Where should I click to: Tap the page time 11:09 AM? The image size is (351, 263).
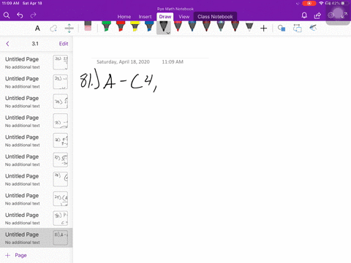point(173,62)
